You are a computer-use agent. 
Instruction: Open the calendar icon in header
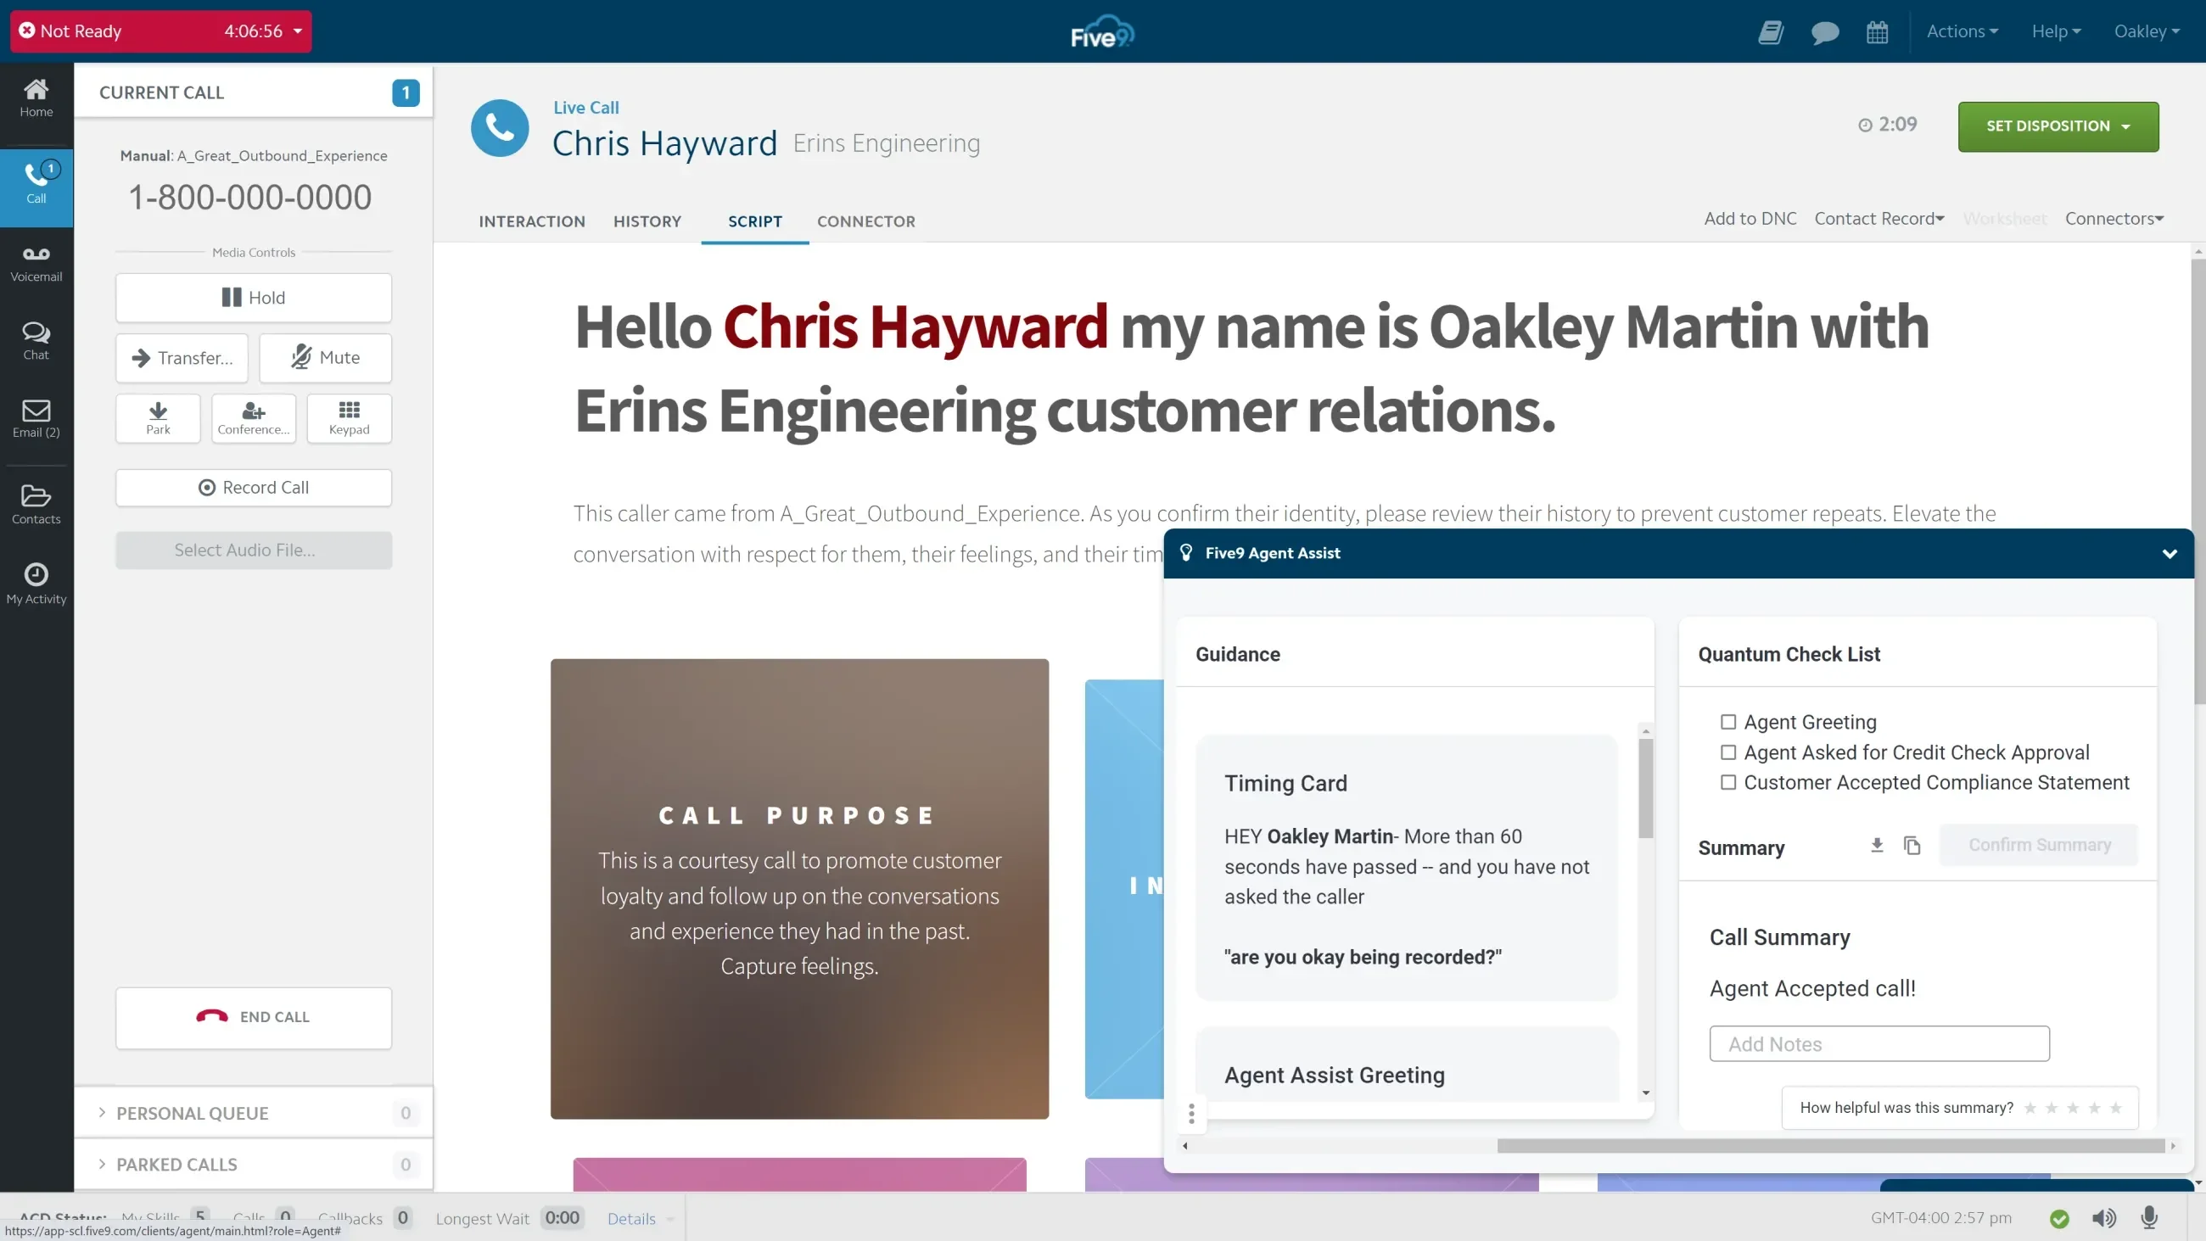[x=1877, y=32]
